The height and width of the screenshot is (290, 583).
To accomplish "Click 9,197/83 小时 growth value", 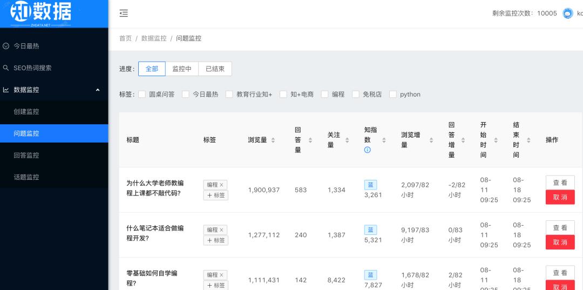I will tap(415, 235).
